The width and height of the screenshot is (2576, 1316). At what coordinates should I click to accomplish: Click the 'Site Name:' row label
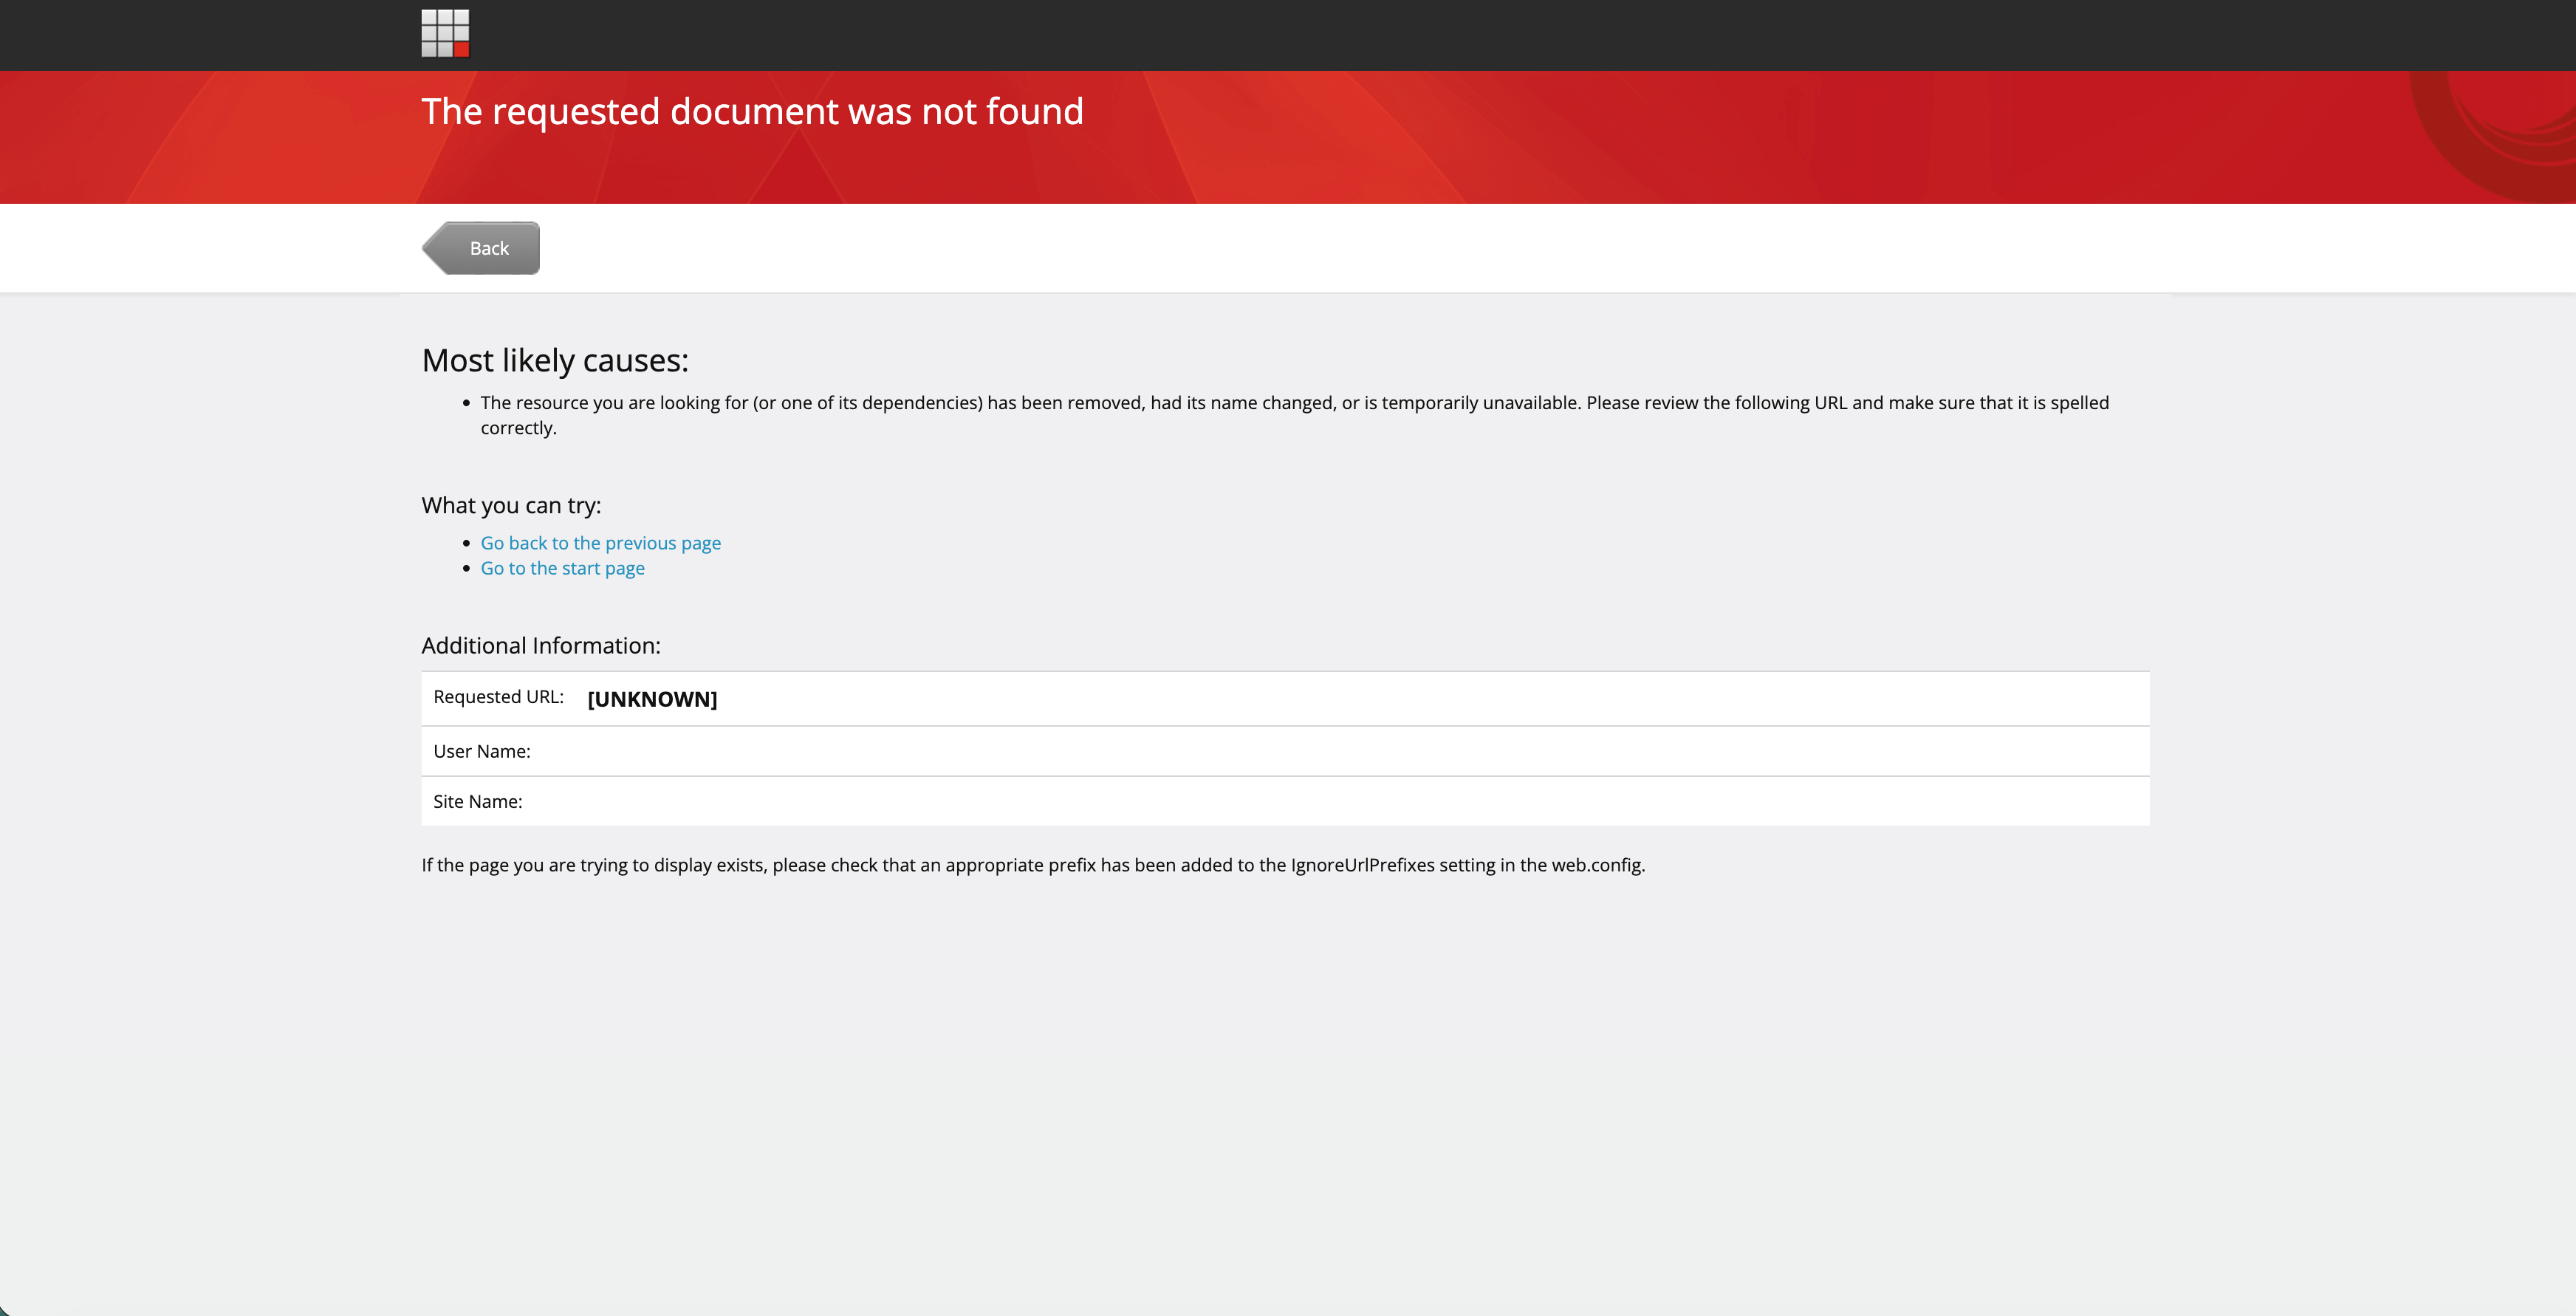tap(477, 801)
